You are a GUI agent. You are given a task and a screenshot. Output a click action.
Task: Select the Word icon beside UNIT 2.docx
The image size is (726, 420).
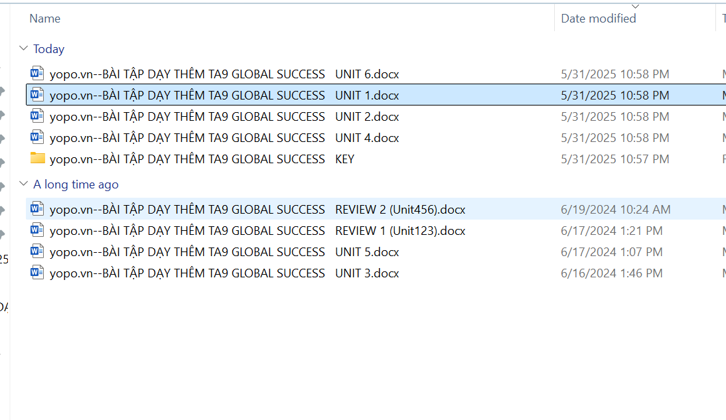point(38,116)
